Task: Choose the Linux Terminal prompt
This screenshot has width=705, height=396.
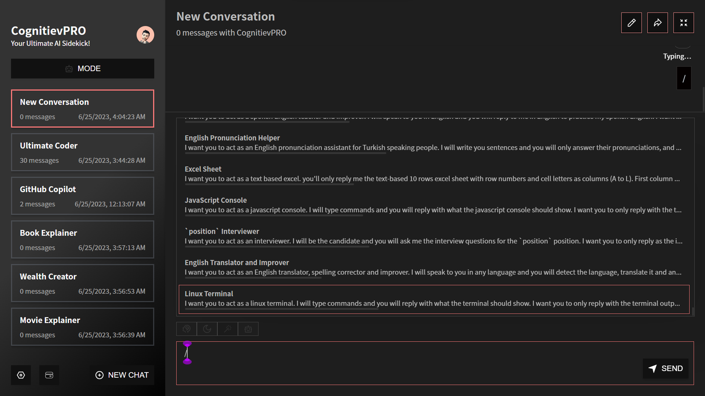Action: [x=434, y=299]
